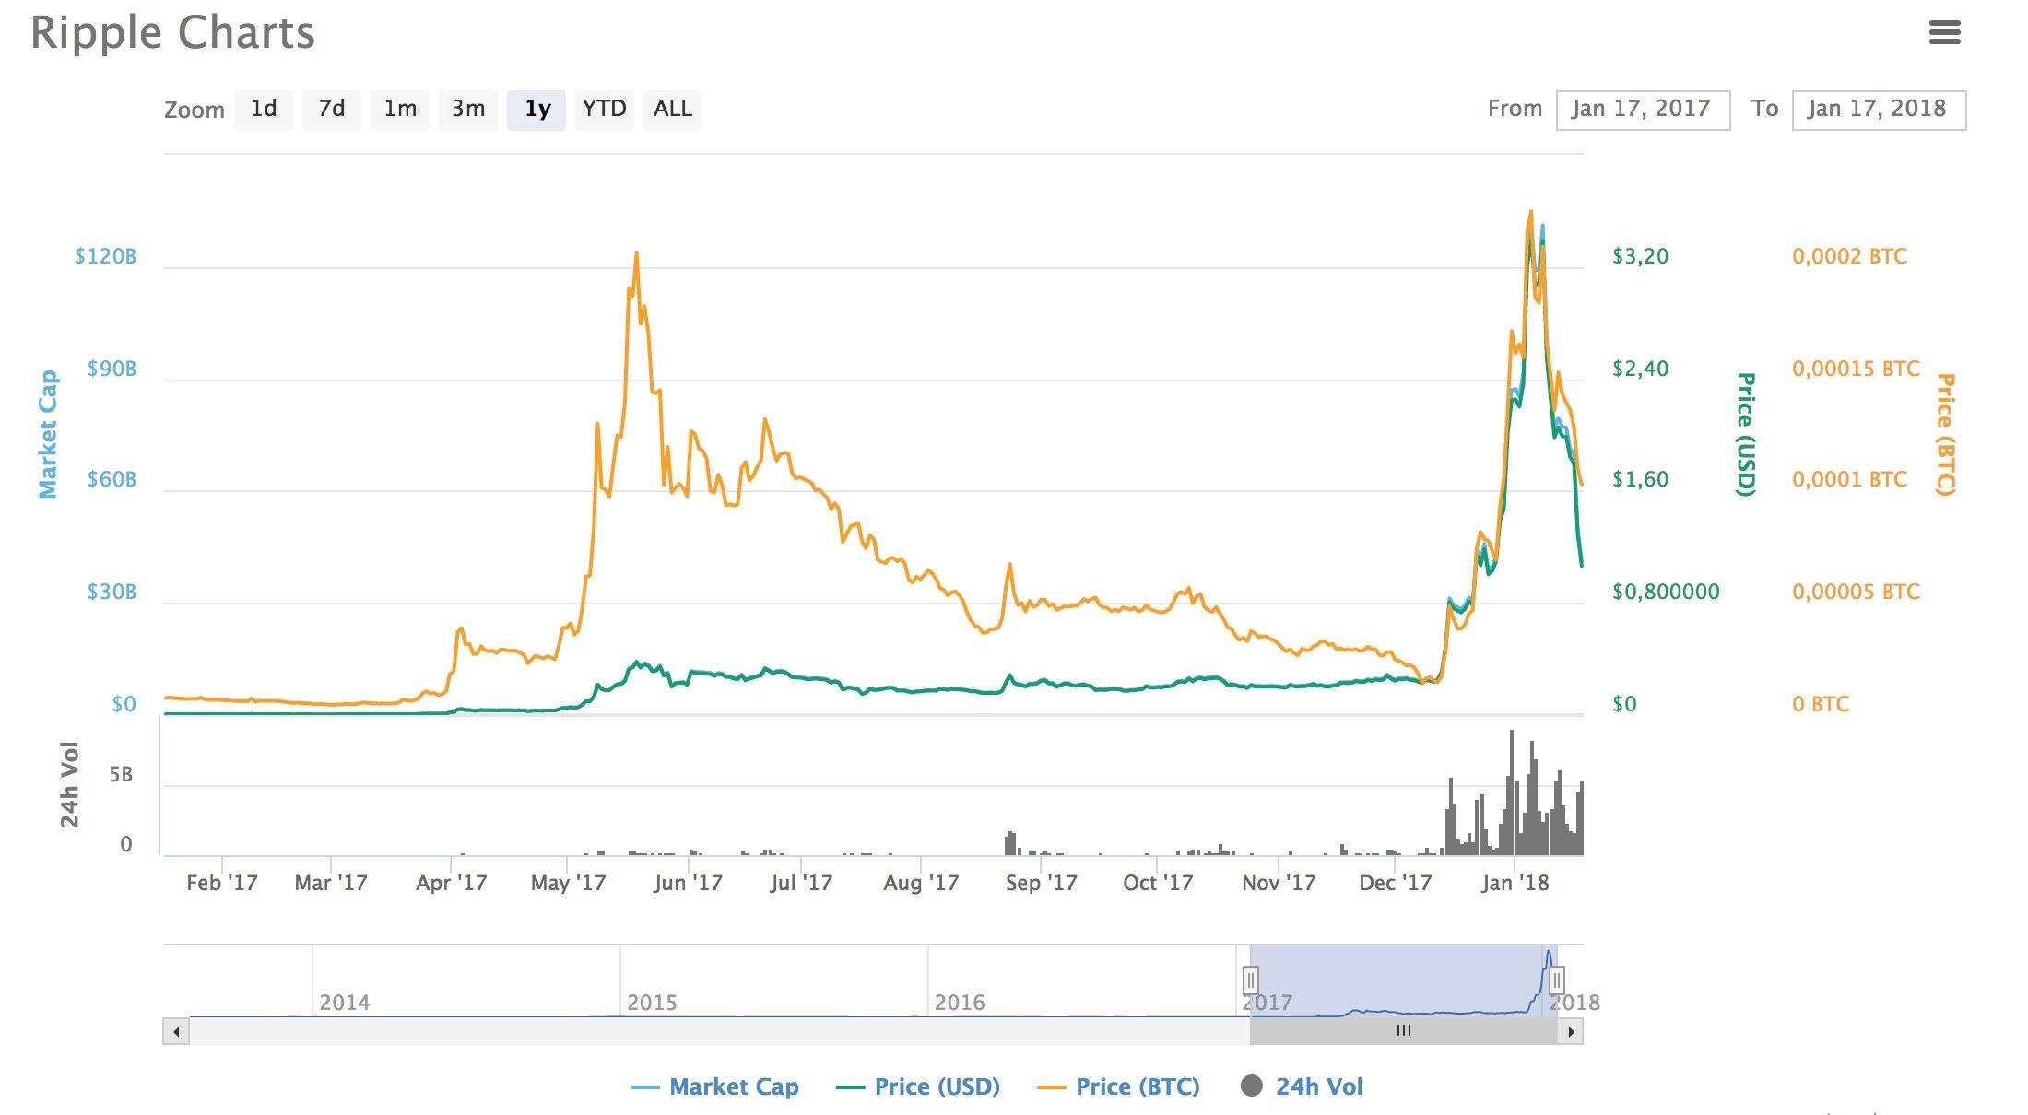Click the 0,0001 BTC label
This screenshot has height=1115, width=2028.
pos(1849,479)
